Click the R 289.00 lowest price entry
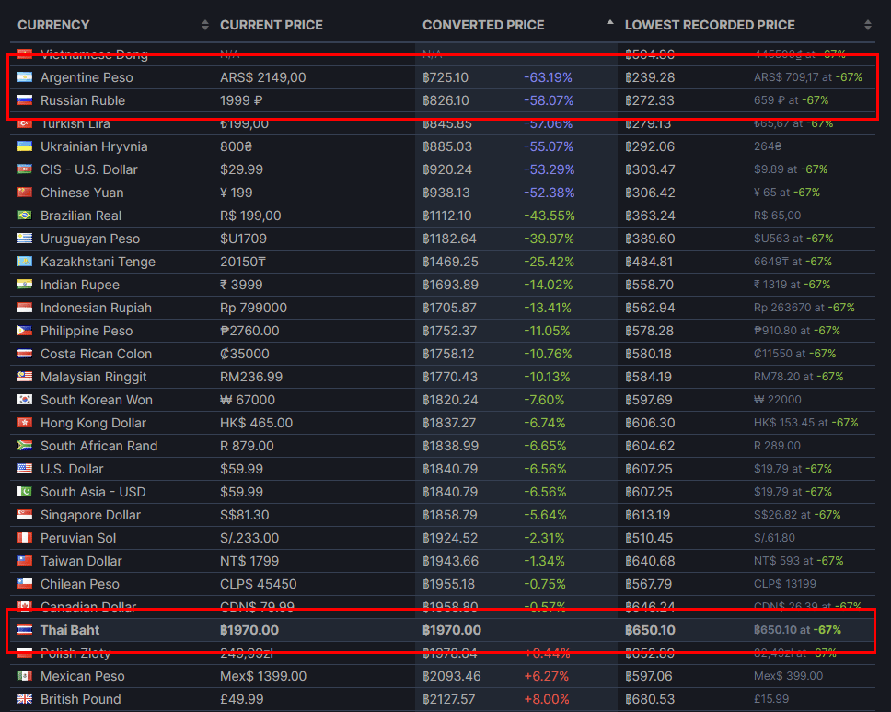 coord(777,446)
